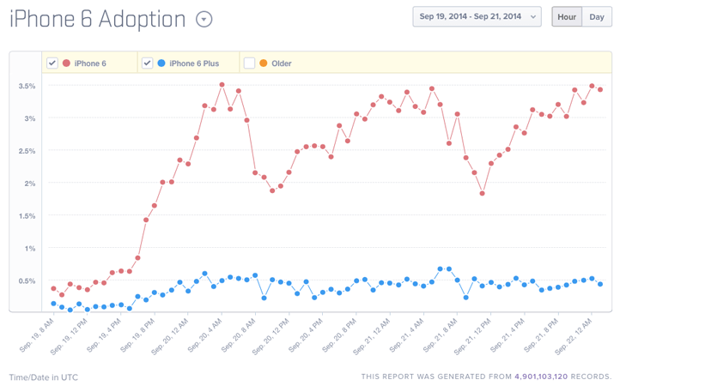Switch to Day view
Viewport: 705px width, 386px height.
(596, 17)
